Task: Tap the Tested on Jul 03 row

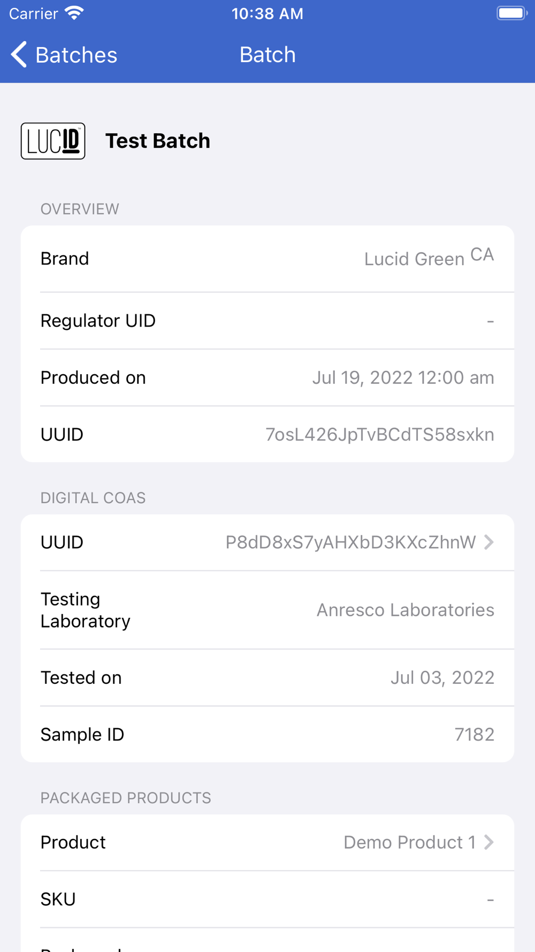Action: click(267, 677)
